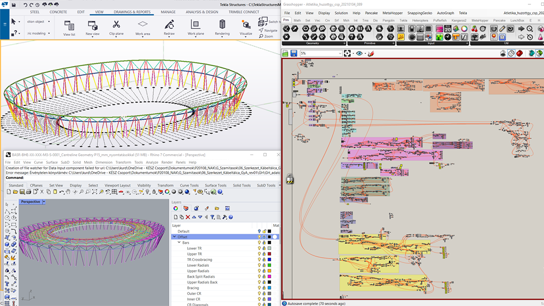Click the Visualize icon in Tekla ribbon
Image resolution: width=544 pixels, height=306 pixels.
pyautogui.click(x=246, y=28)
